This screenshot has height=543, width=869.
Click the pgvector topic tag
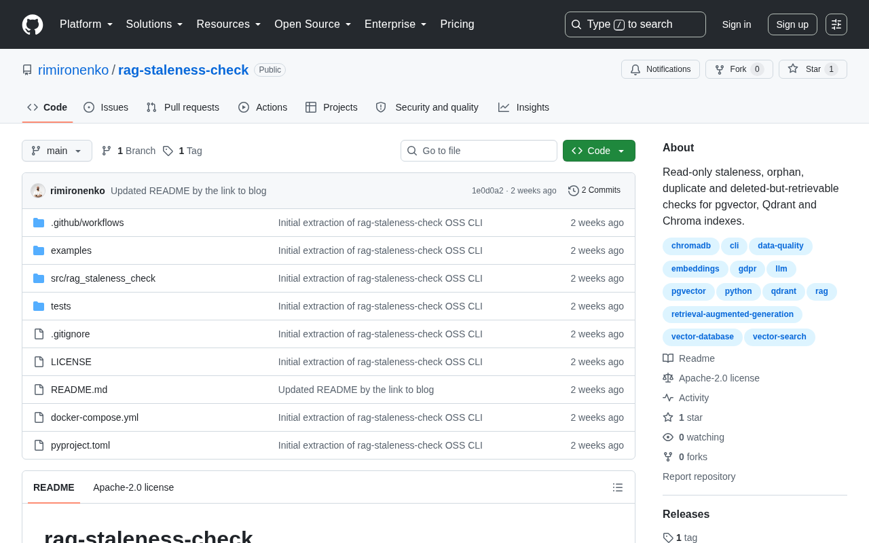688,291
